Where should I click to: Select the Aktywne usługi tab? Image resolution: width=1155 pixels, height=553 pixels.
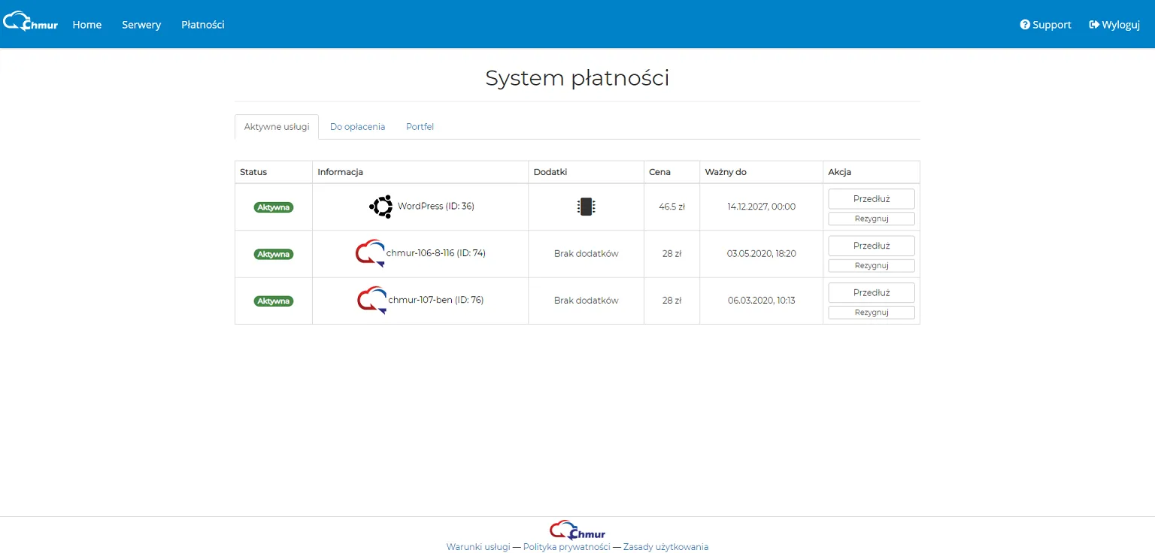[x=277, y=127]
